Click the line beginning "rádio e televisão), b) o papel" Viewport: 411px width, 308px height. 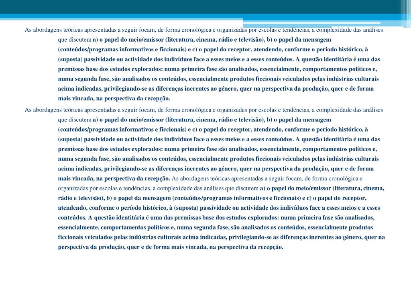(x=212, y=198)
